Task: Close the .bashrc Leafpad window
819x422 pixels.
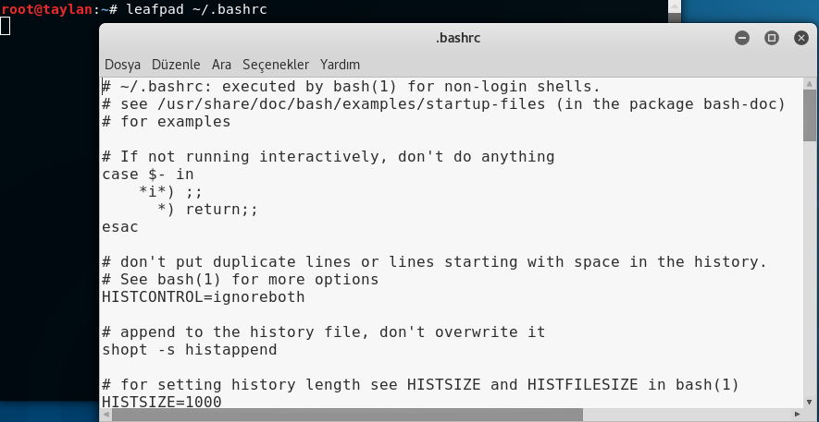Action: tap(801, 38)
